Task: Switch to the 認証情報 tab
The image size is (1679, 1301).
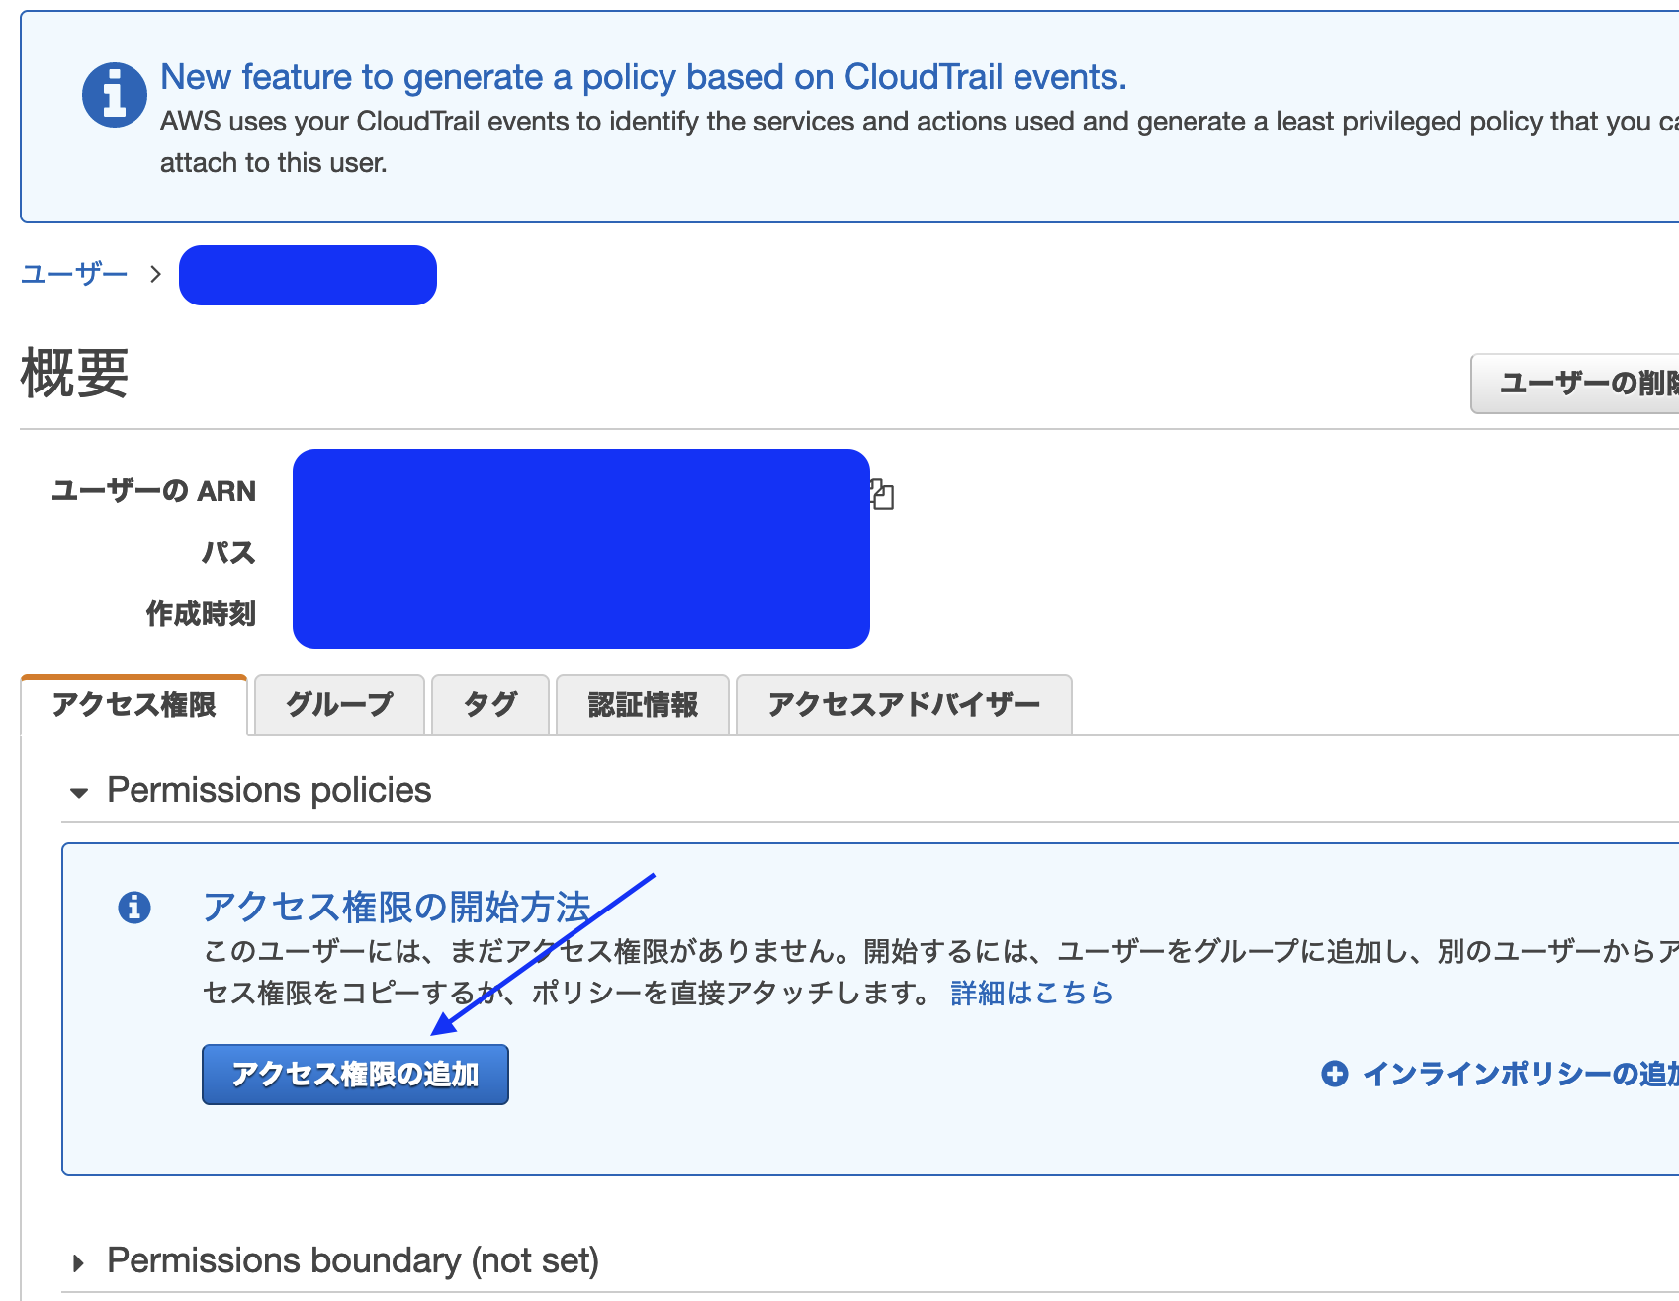Action: 643,705
